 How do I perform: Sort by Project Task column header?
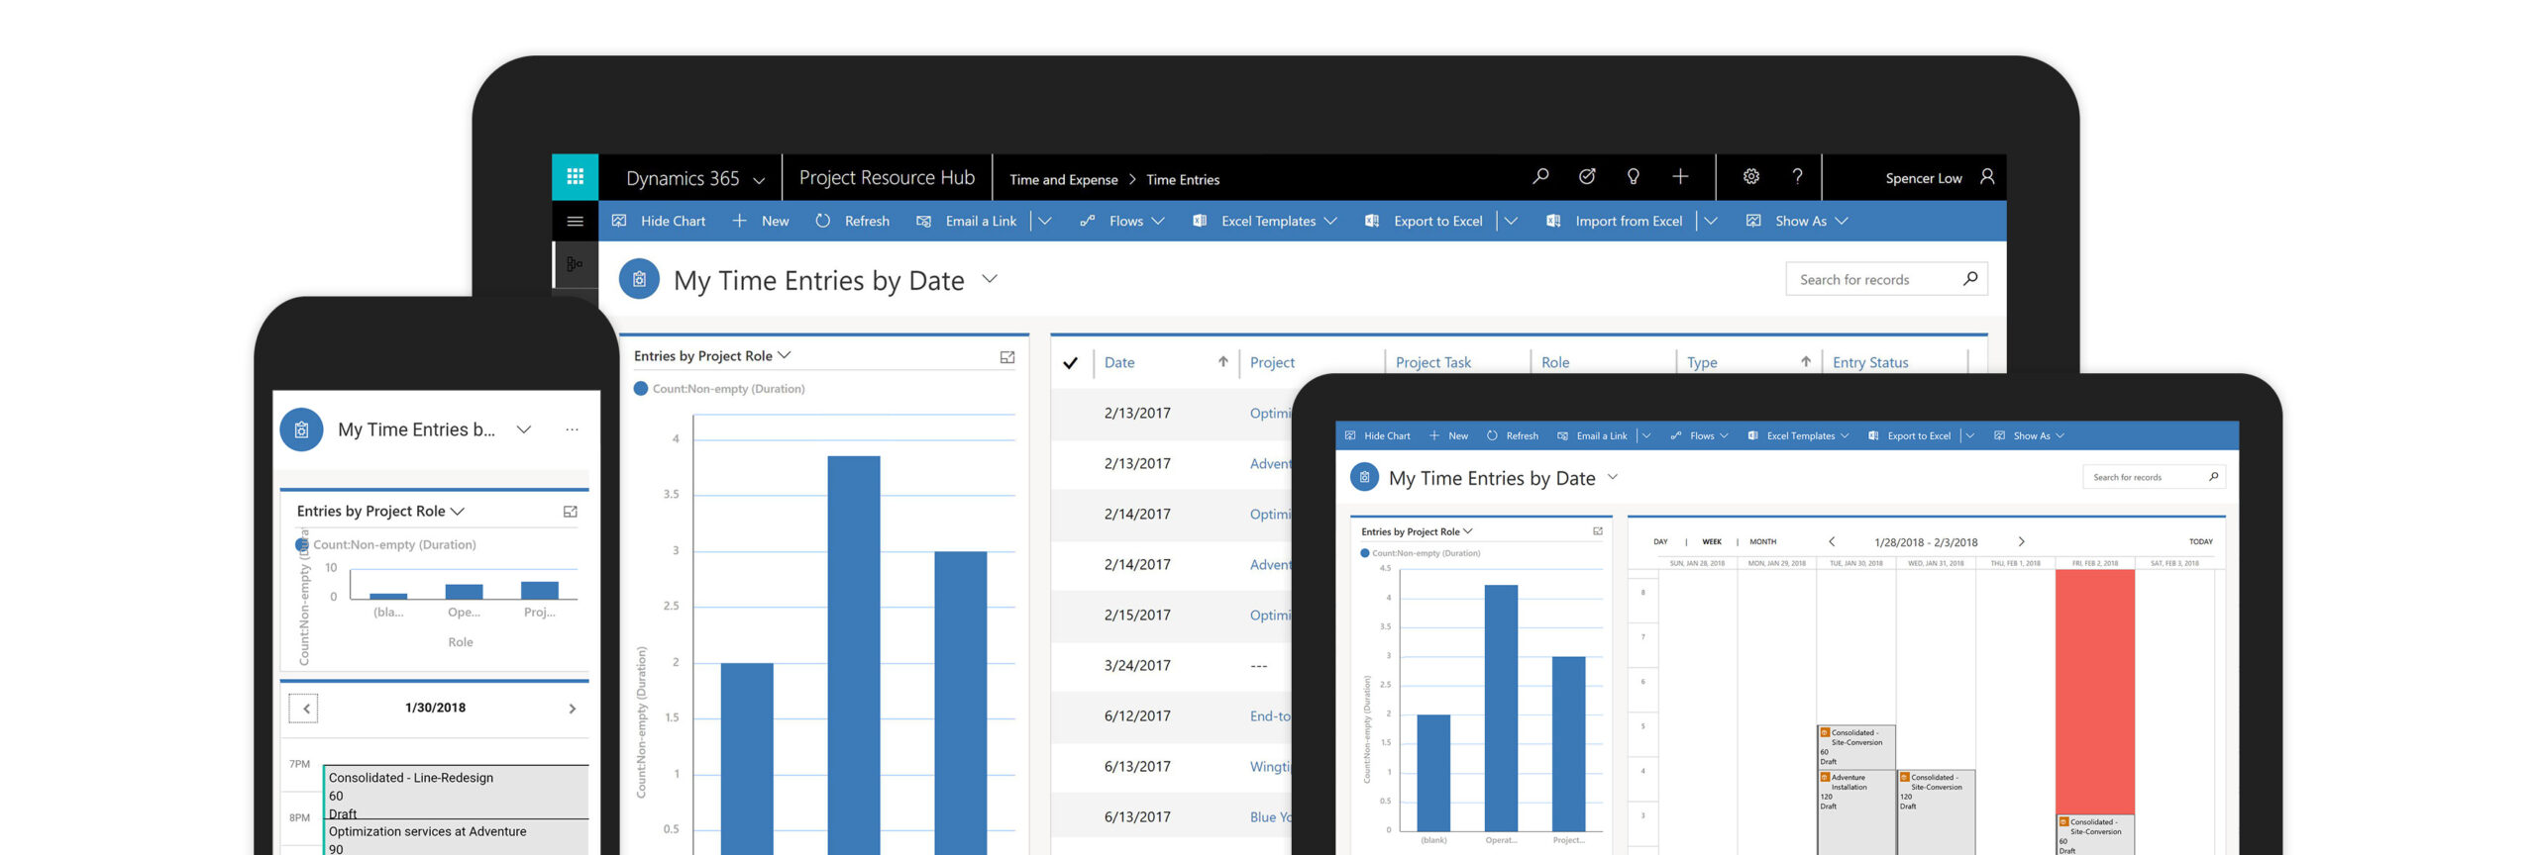tap(1432, 363)
